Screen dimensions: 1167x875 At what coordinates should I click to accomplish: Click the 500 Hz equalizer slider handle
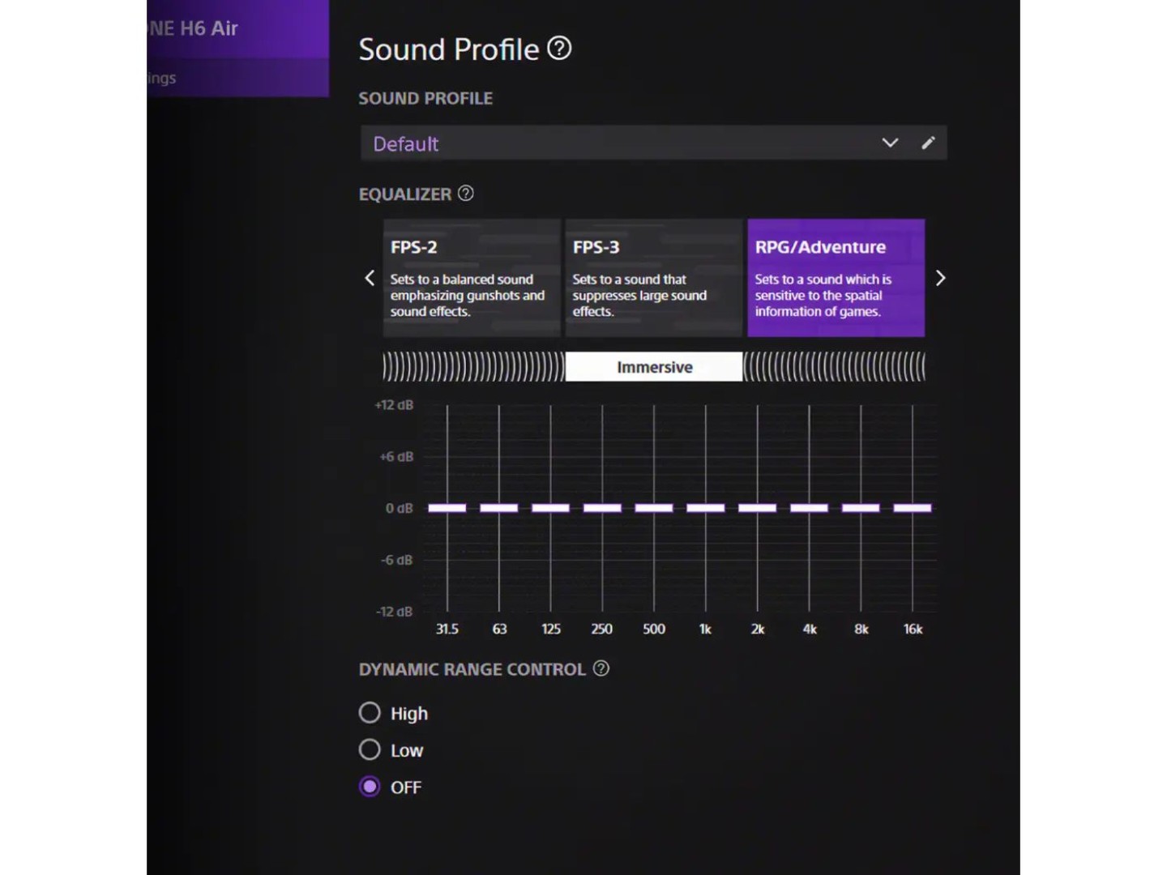pos(654,508)
